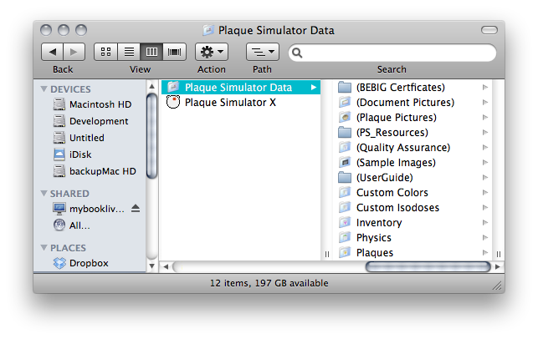Select Macintosh HD drive icon
Viewport: 538px width, 339px height.
click(59, 104)
